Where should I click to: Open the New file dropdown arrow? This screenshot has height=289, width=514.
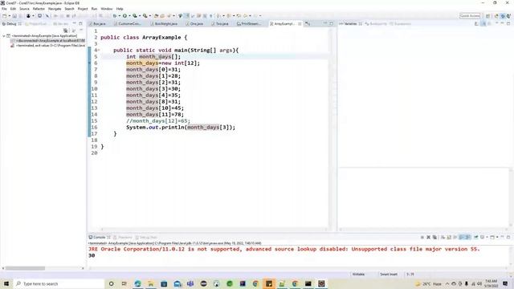9,16
